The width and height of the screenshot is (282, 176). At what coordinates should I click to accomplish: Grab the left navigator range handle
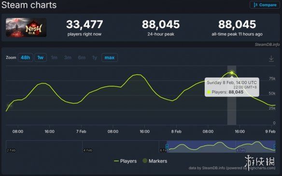[167, 147]
